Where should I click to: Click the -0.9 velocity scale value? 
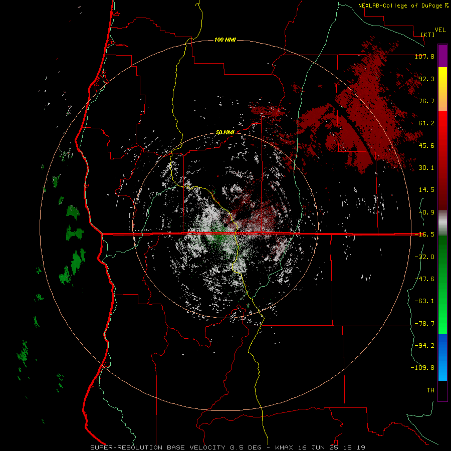coord(426,212)
